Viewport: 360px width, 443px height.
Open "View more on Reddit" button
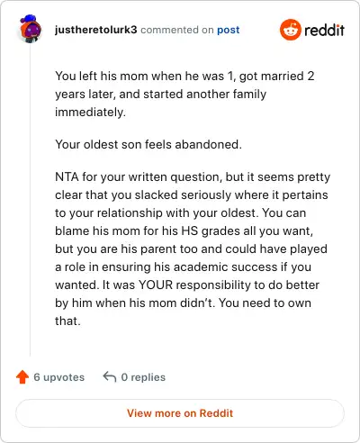pyautogui.click(x=180, y=413)
